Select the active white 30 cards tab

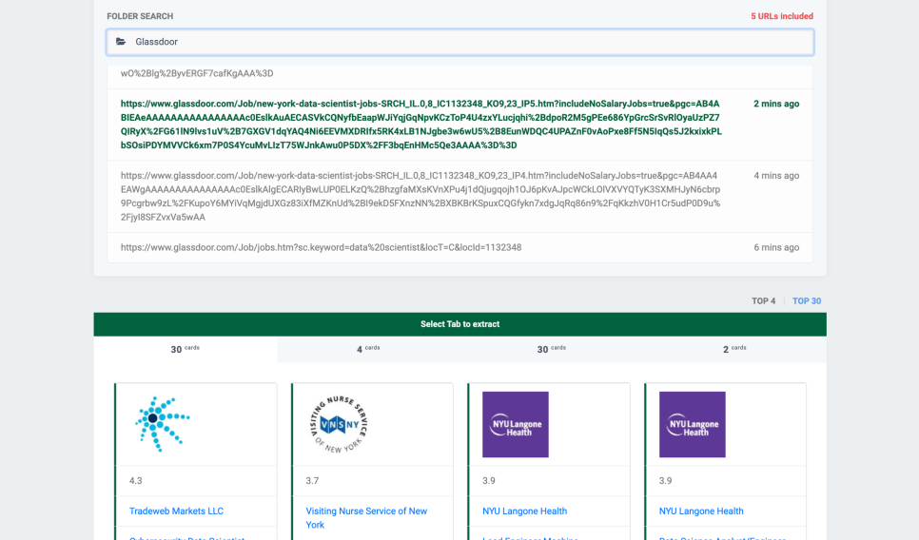pyautogui.click(x=185, y=349)
